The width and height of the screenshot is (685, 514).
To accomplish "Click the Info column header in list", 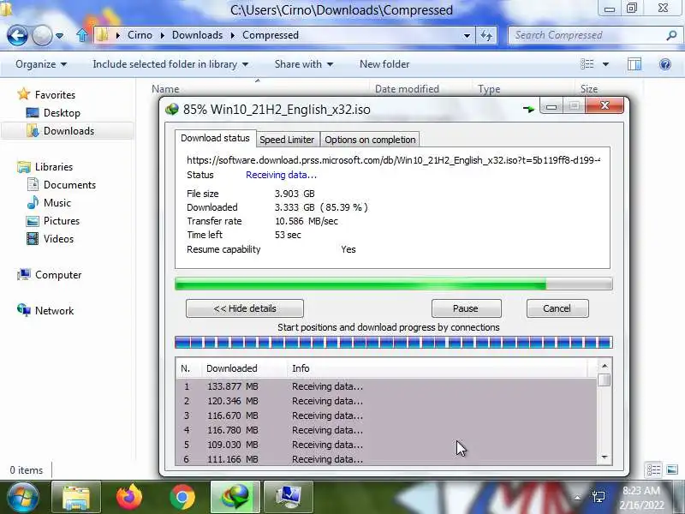I will click(x=301, y=368).
